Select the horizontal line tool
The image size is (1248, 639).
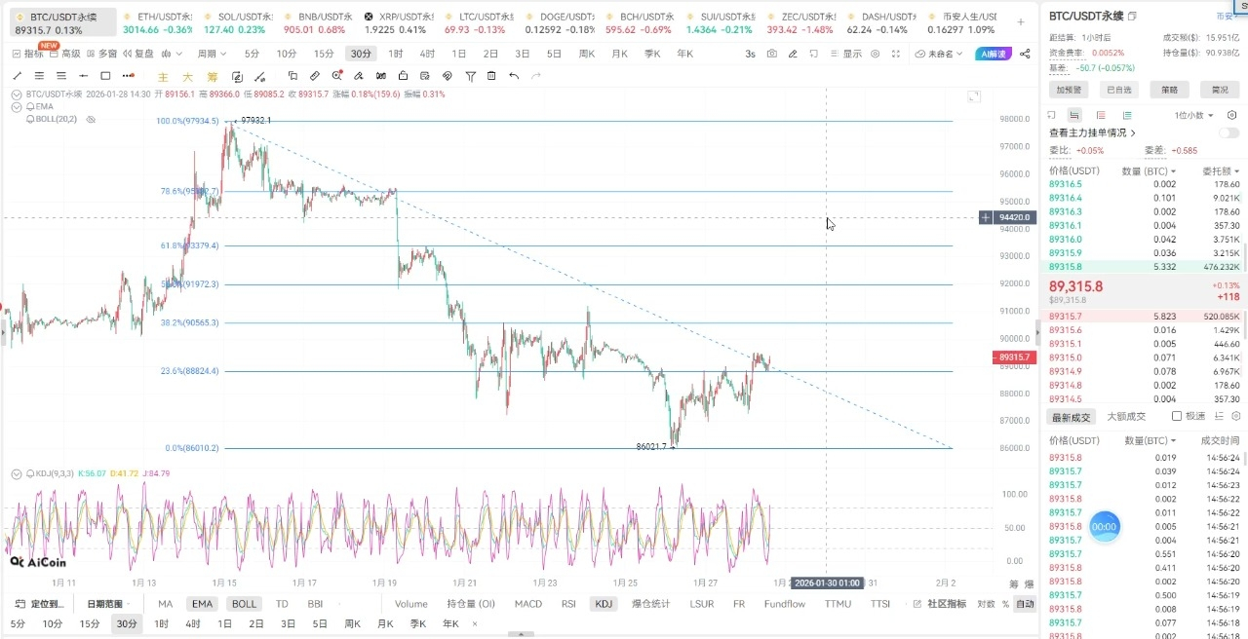[x=83, y=76]
